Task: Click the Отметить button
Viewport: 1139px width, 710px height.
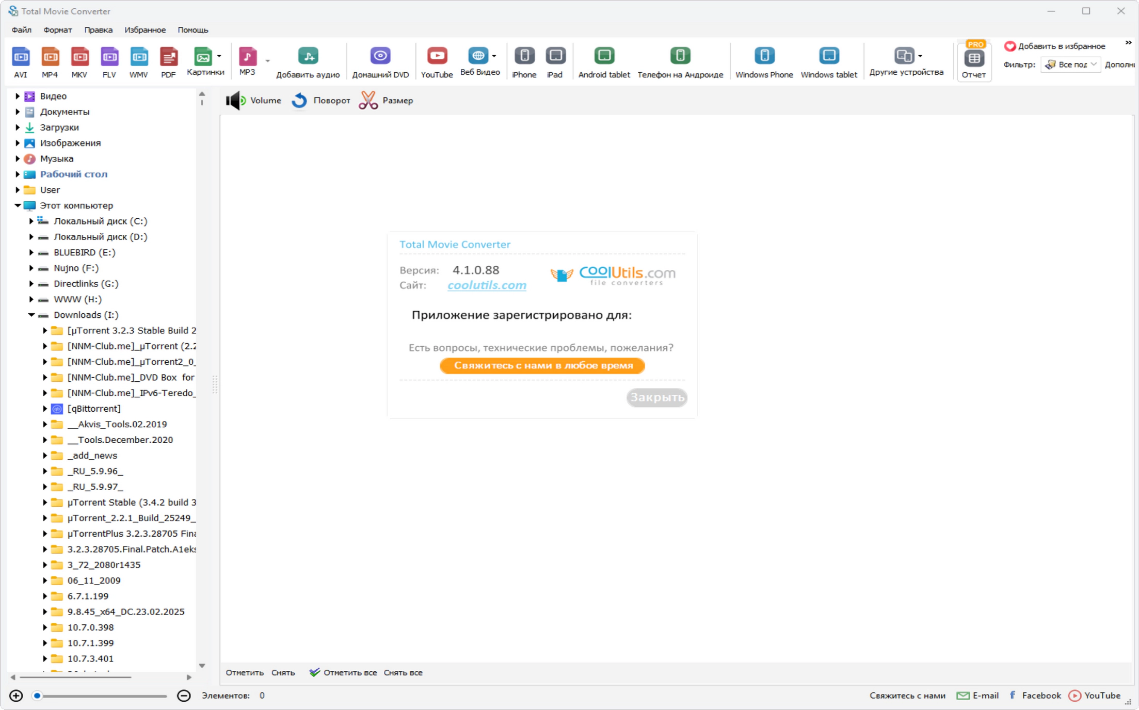Action: [245, 672]
